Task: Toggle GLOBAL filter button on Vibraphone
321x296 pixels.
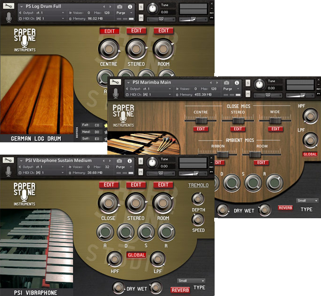Action: click(x=136, y=255)
